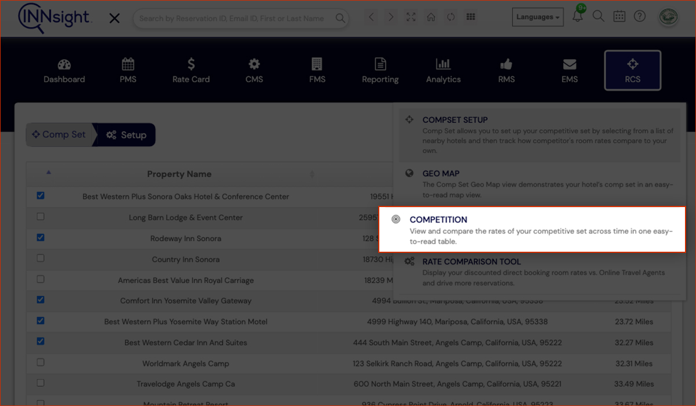
Task: Uncheck Best Western Plus Sonora Oaks Hotel checkbox
Action: 41,195
